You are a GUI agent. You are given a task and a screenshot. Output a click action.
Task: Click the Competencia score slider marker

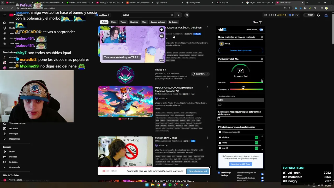click(x=243, y=89)
